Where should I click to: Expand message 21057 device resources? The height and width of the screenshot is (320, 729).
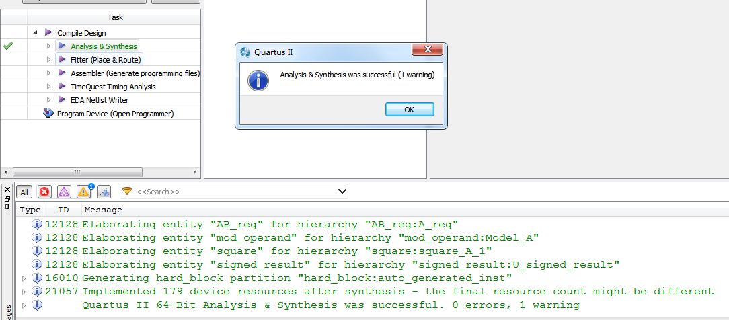click(24, 292)
